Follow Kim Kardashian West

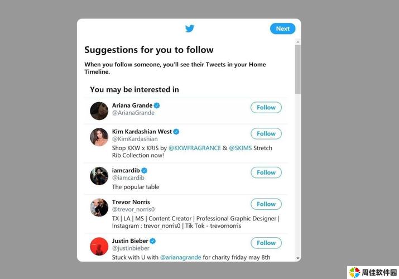click(x=266, y=134)
